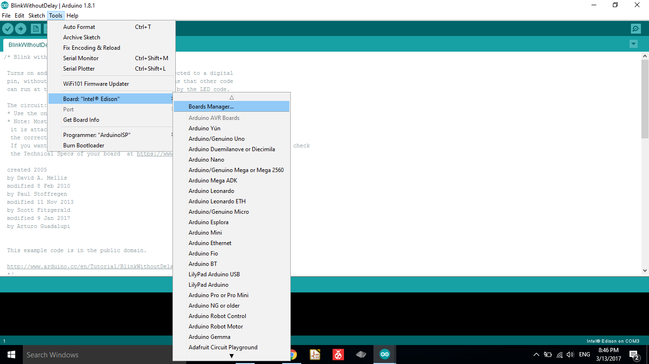This screenshot has width=649, height=364.
Task: Select the Arduino/Genuino Micro board
Action: click(x=231, y=212)
